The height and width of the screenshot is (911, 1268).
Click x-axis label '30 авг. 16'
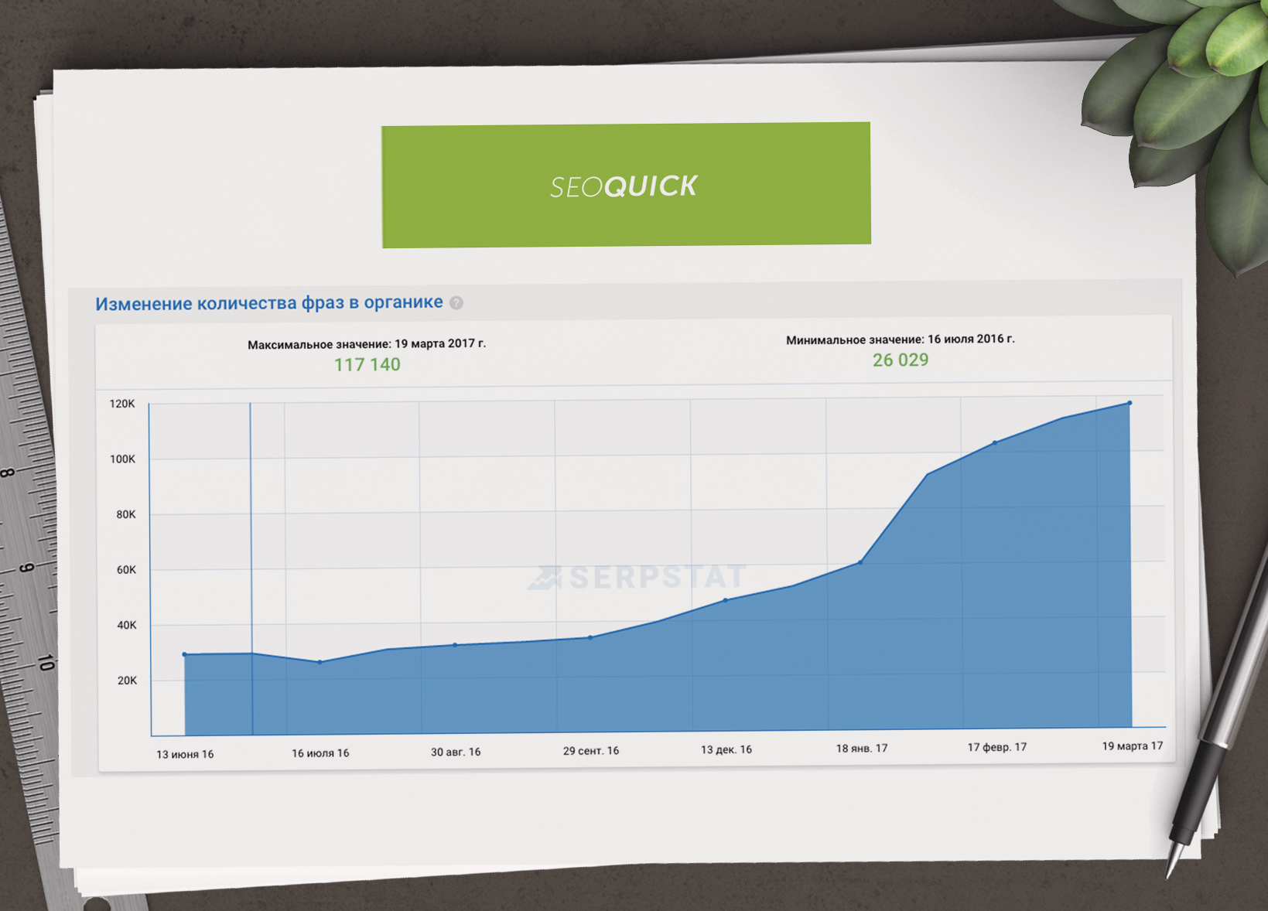(456, 752)
